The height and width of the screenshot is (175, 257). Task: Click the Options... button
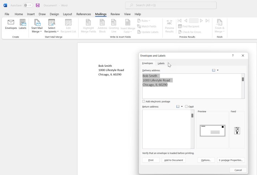pyautogui.click(x=206, y=160)
